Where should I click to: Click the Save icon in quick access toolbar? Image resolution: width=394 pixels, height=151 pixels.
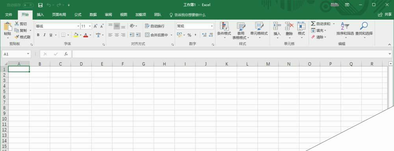click(40, 5)
